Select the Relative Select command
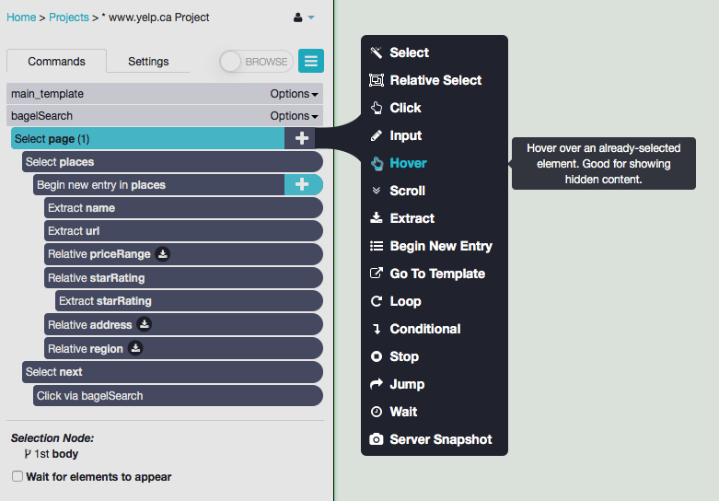Viewport: 719px width, 501px height. click(x=425, y=80)
